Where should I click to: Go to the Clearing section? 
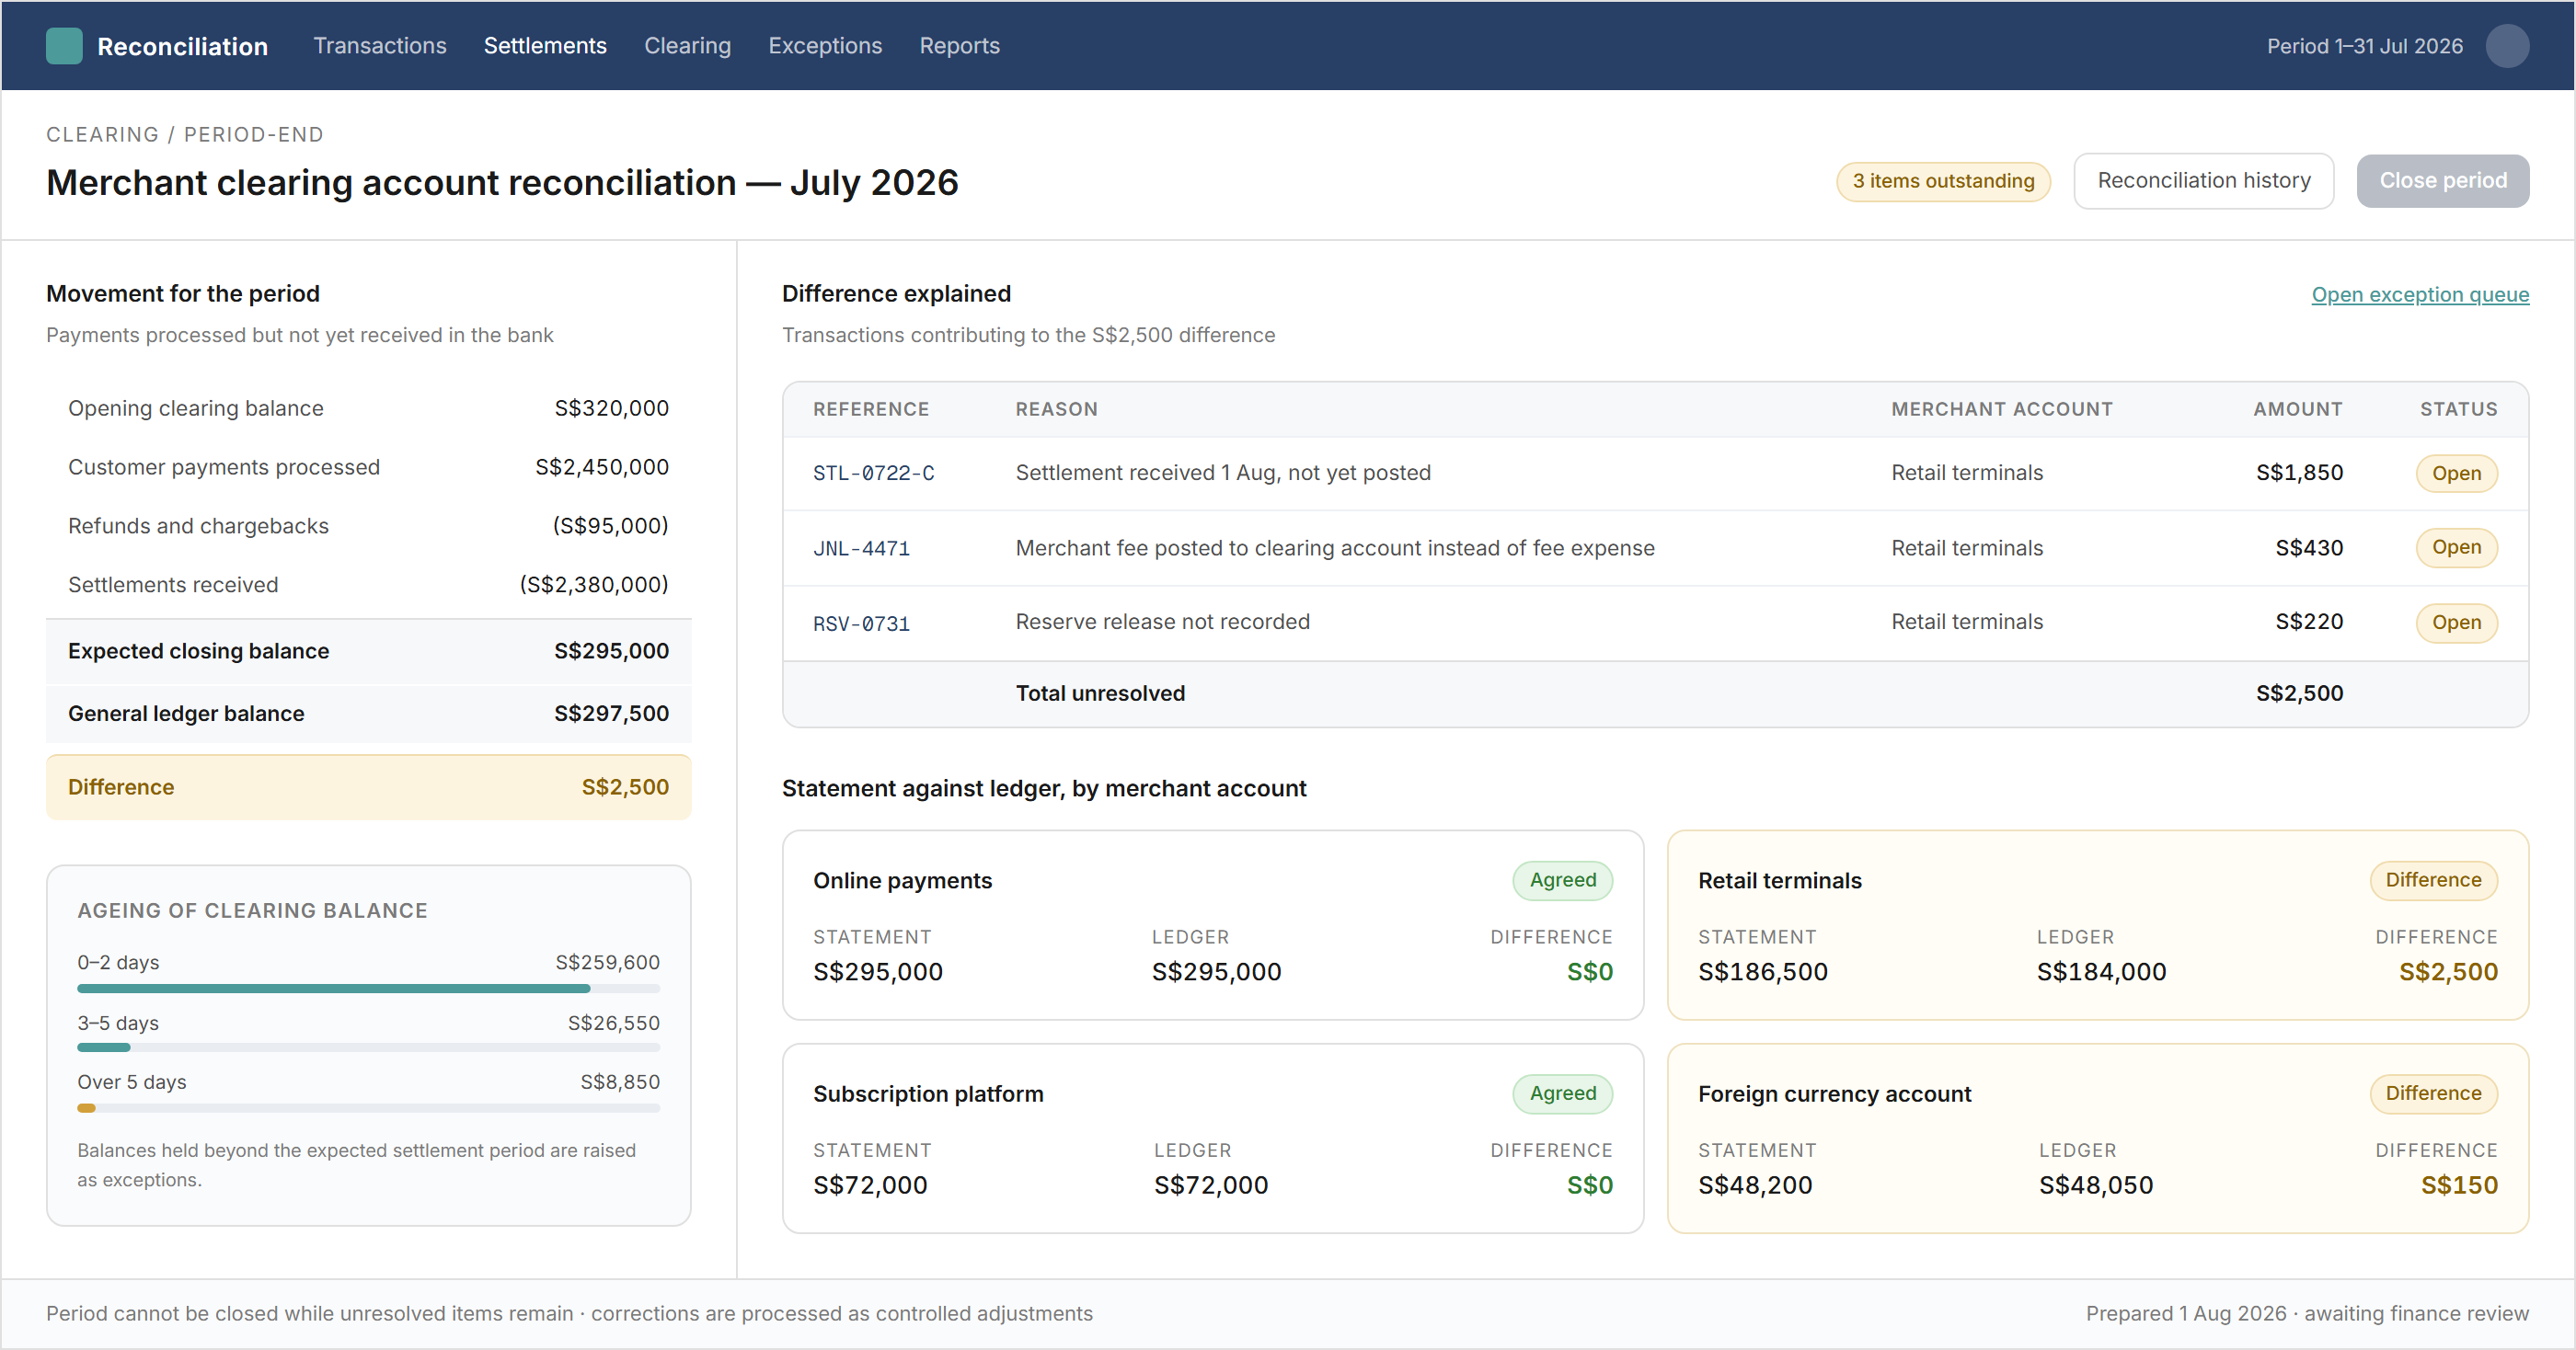point(687,46)
